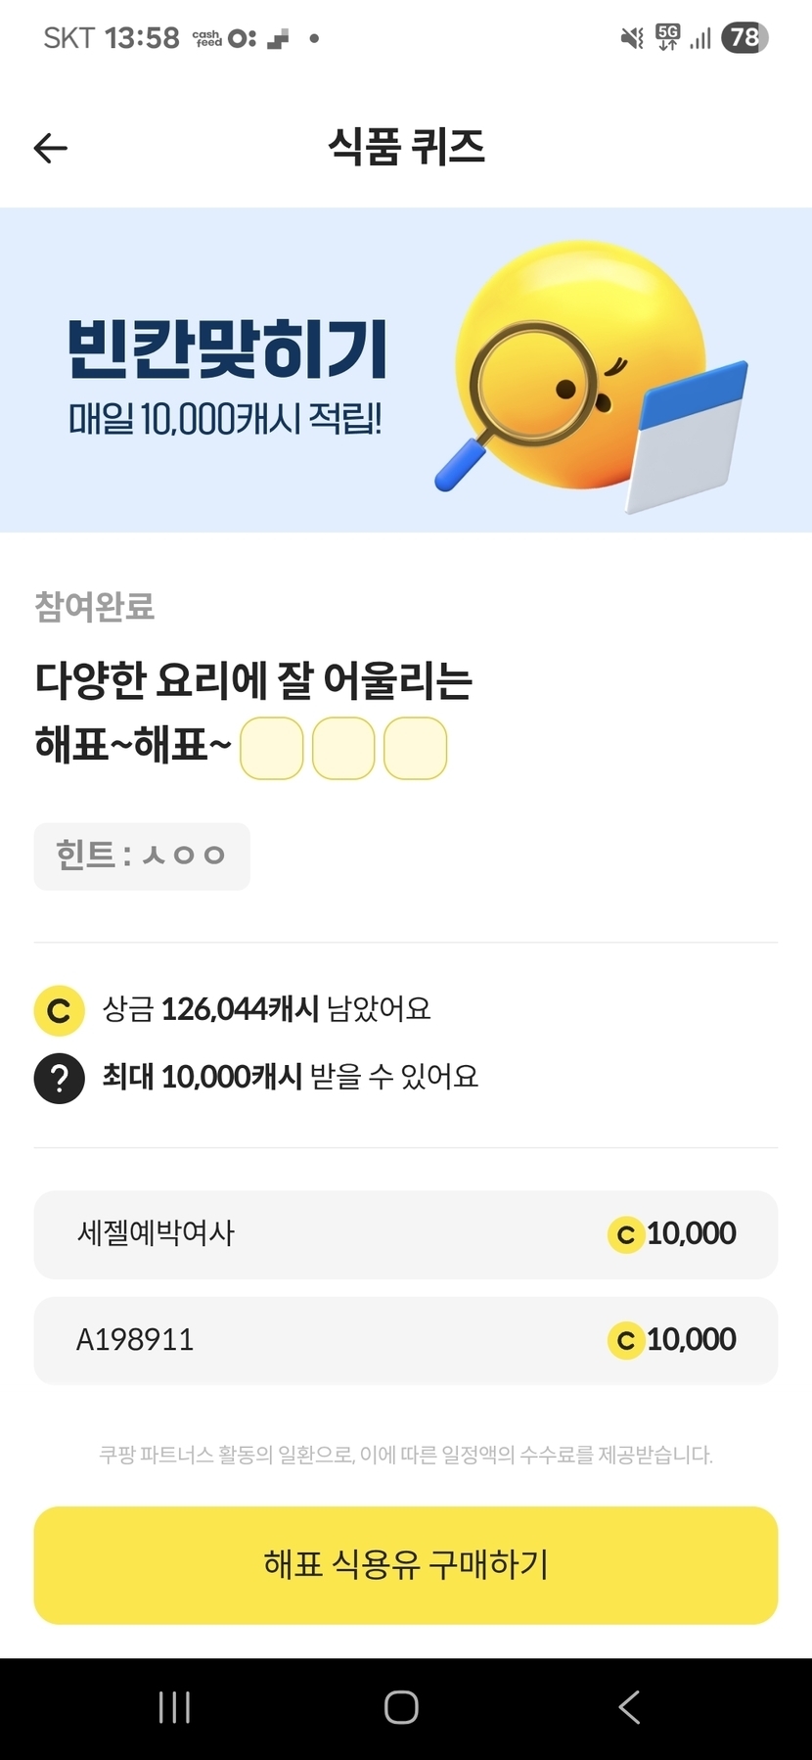Tap the yellow coin icon beside 상금
This screenshot has width=812, height=1760.
[x=59, y=1010]
